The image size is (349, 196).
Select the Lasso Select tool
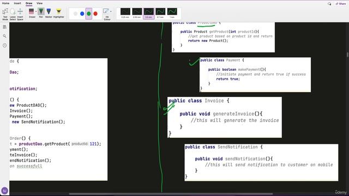(x=13, y=14)
